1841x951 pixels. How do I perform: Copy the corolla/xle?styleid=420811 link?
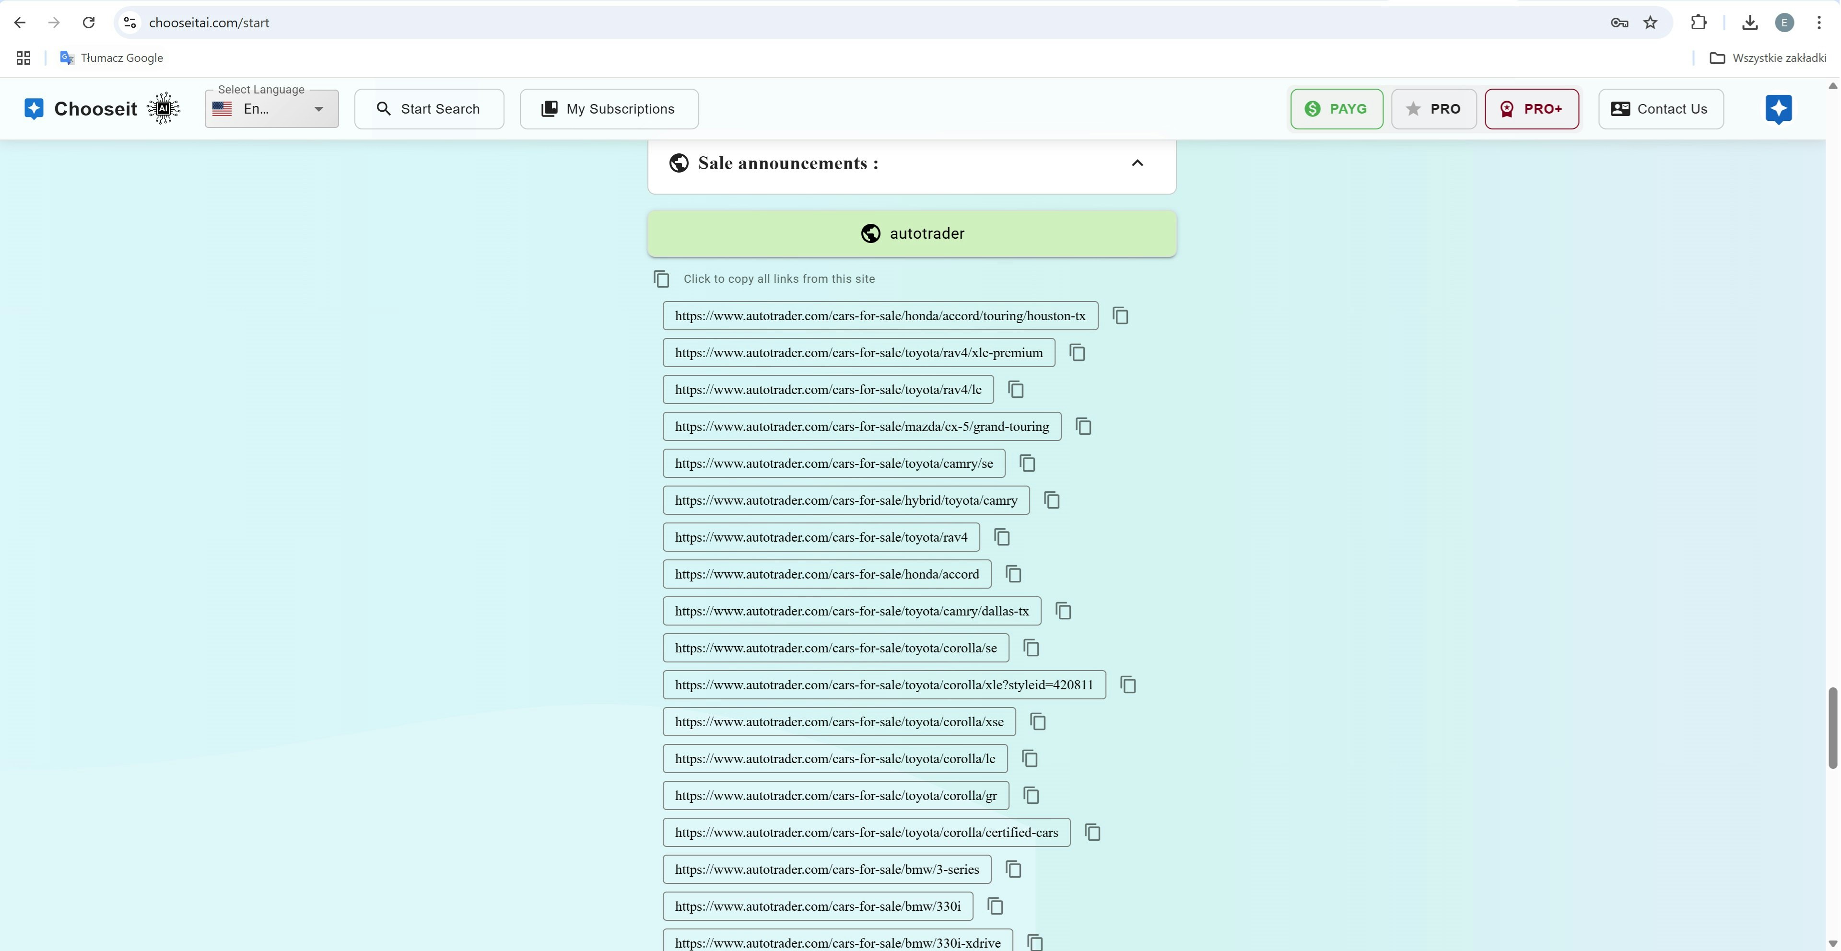point(1128,685)
